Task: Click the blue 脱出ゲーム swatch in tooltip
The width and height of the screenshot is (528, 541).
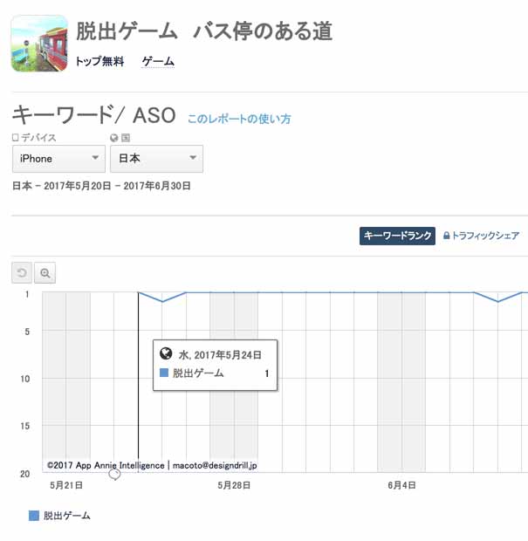Action: 164,373
